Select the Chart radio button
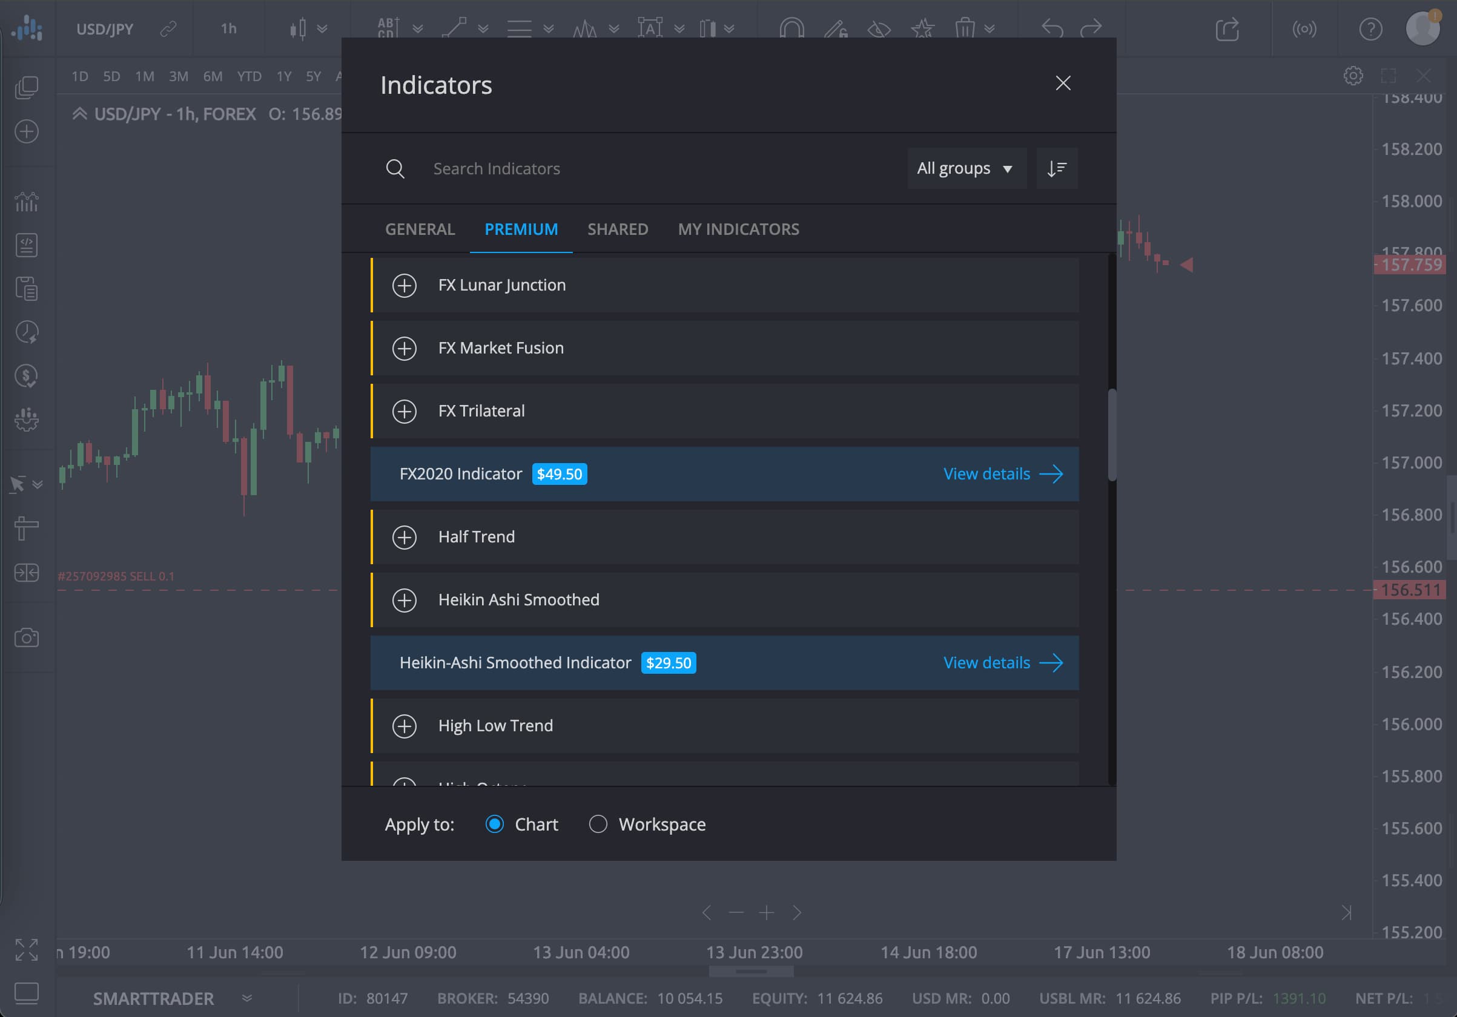 coord(494,824)
